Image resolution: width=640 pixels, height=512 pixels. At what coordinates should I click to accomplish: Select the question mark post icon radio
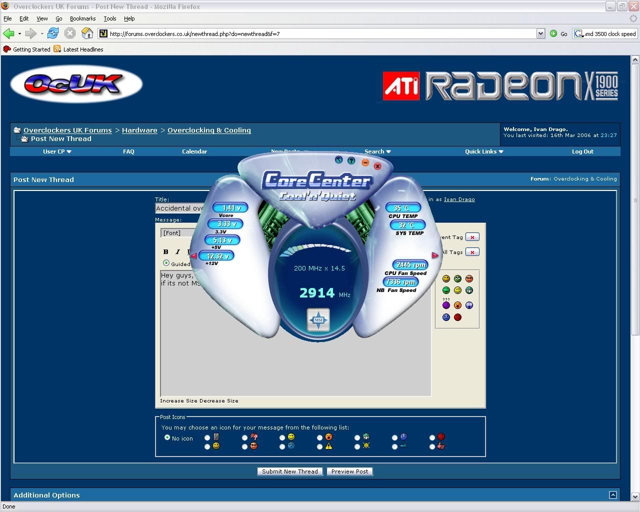[x=282, y=446]
